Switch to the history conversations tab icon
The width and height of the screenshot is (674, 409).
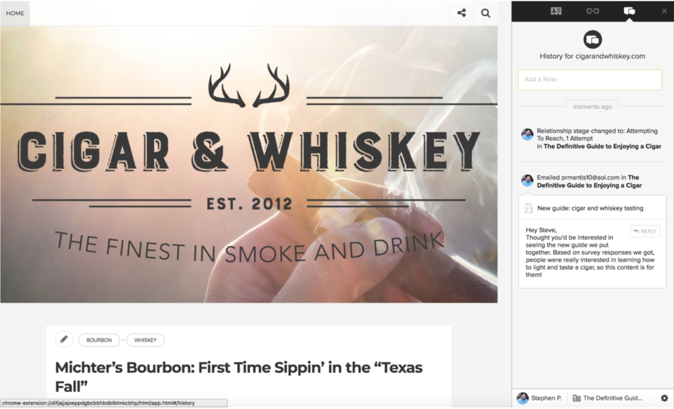coord(629,11)
